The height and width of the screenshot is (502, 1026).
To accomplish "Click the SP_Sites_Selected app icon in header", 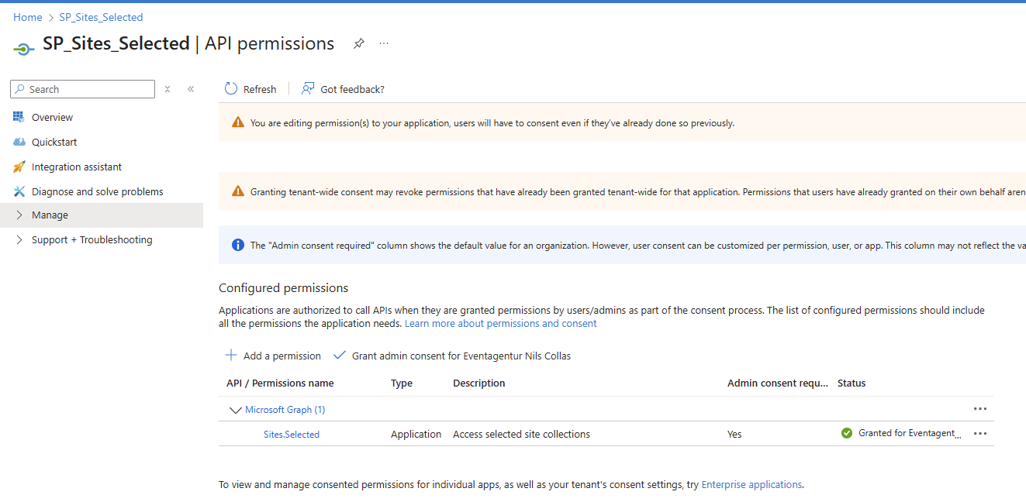I will pos(24,48).
